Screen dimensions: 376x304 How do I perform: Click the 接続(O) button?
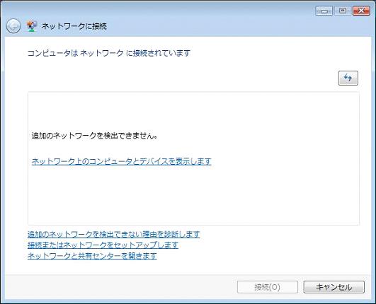point(268,287)
